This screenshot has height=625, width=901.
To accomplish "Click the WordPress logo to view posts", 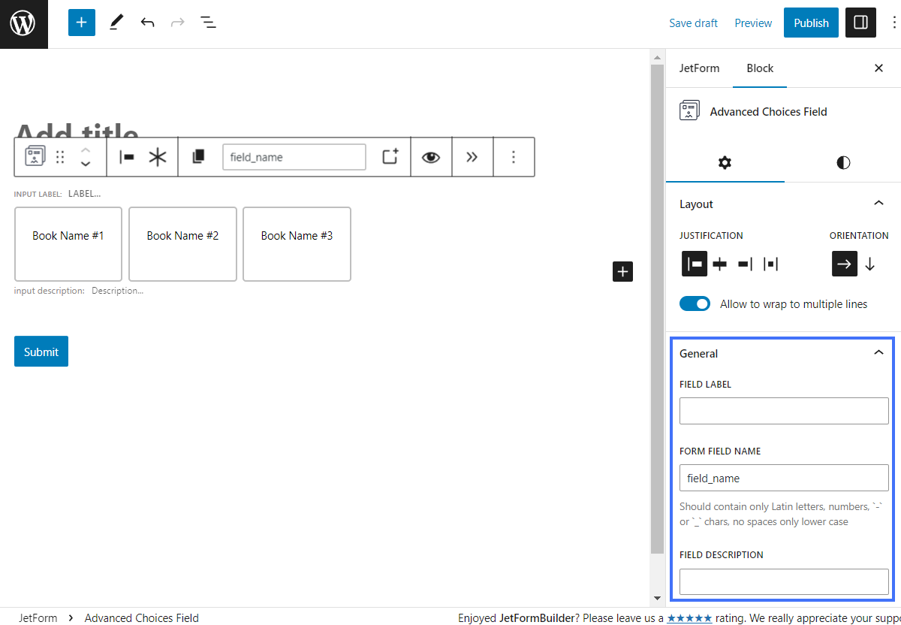I will pyautogui.click(x=23, y=24).
